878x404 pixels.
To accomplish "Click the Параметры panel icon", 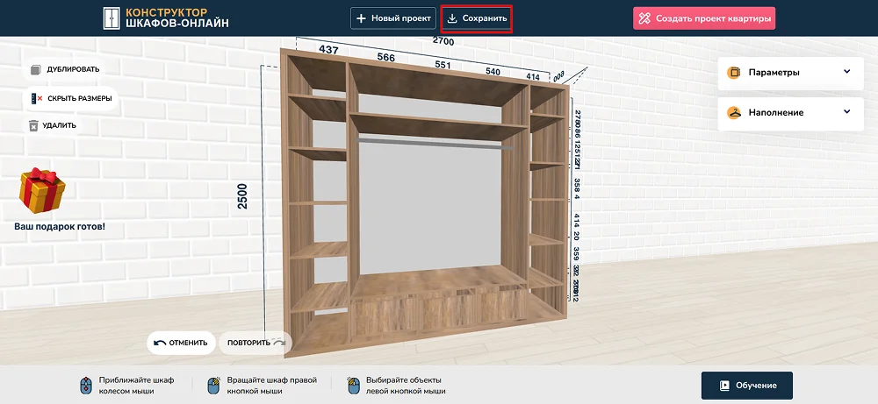I will [734, 73].
